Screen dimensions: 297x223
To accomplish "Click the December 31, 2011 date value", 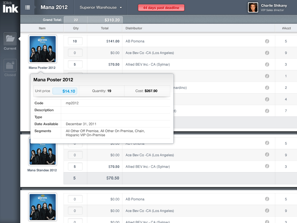I will tap(81, 124).
